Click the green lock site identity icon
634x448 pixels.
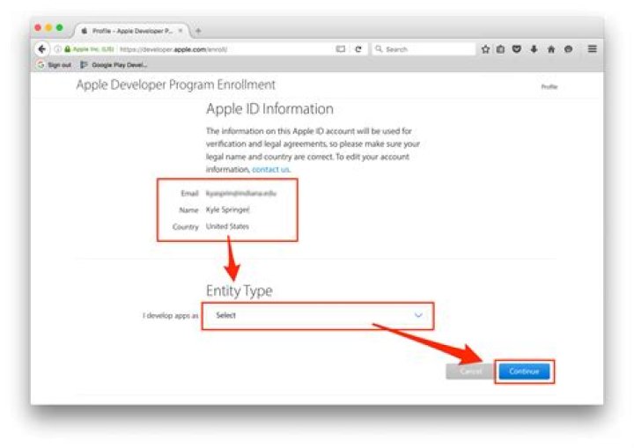click(65, 49)
